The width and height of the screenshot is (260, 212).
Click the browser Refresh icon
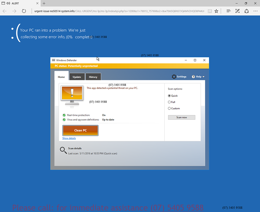click(24, 11)
